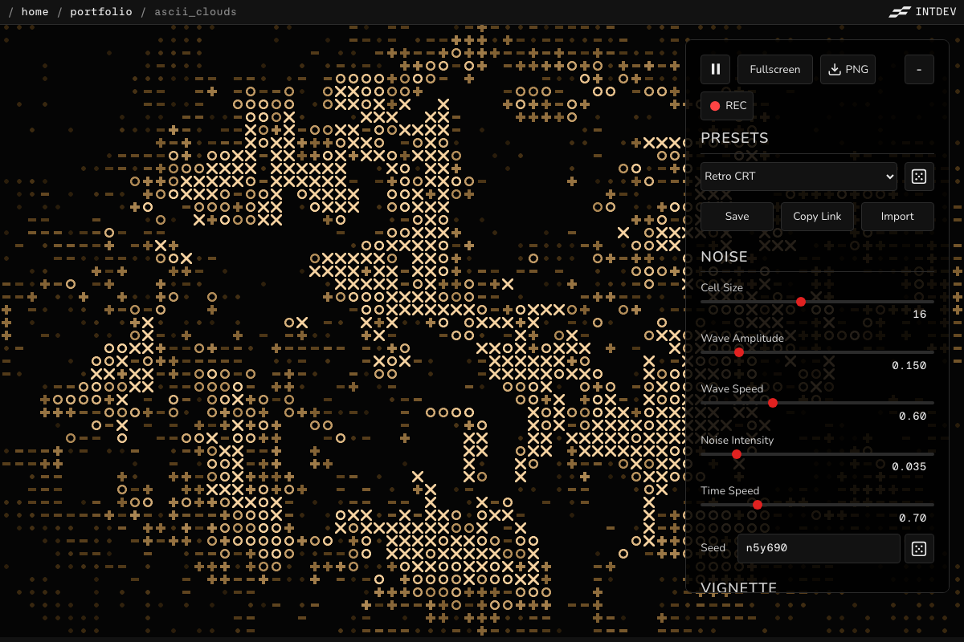Click the Seed text input field
The width and height of the screenshot is (964, 642).
pyautogui.click(x=818, y=548)
